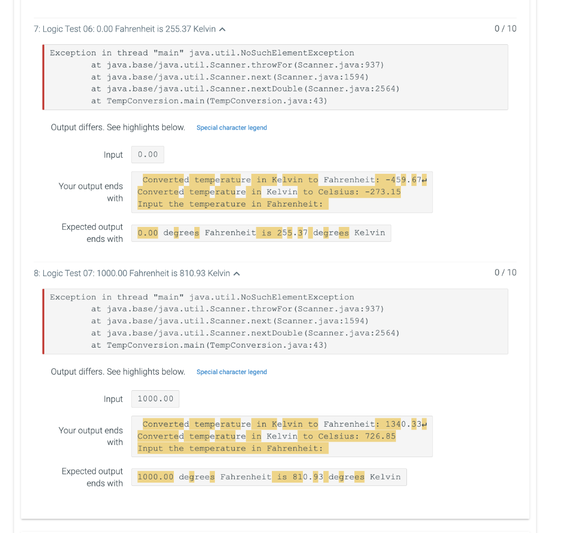Open the Special character legend for test 7
The height and width of the screenshot is (533, 567).
pyautogui.click(x=231, y=127)
